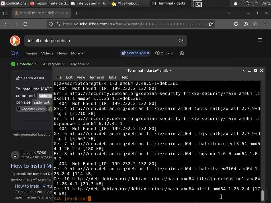271x203 pixels.
Task: Maximize the terminal window
Action: [x=255, y=70]
